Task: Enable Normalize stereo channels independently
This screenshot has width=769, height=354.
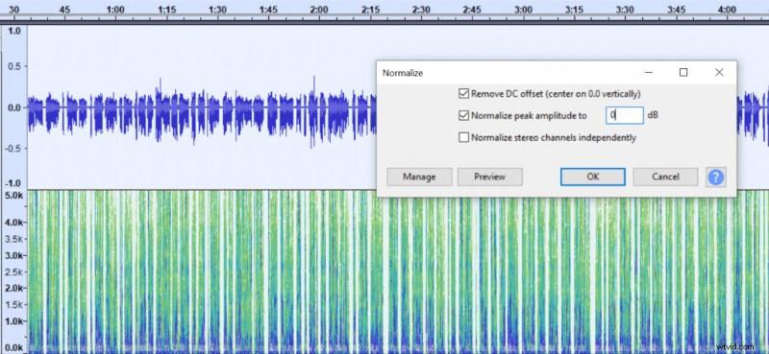Action: (463, 137)
